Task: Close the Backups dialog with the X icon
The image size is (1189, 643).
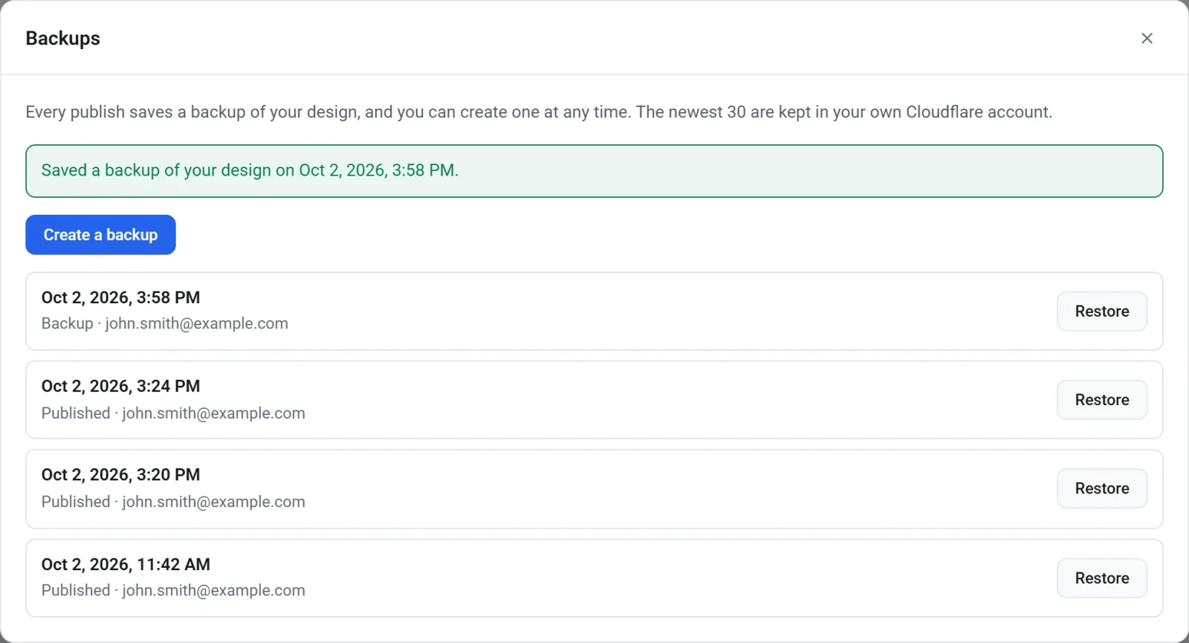Action: 1147,38
